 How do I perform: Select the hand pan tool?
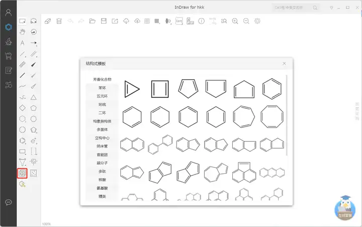[x=23, y=32]
